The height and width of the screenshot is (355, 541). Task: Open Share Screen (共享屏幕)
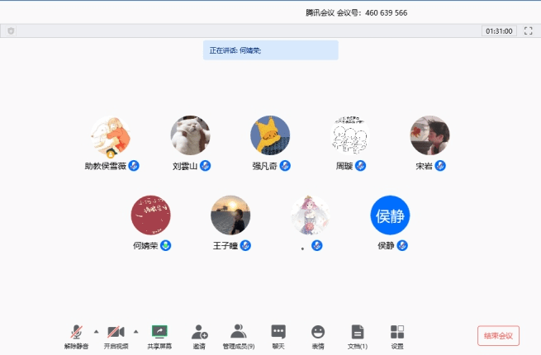159,332
